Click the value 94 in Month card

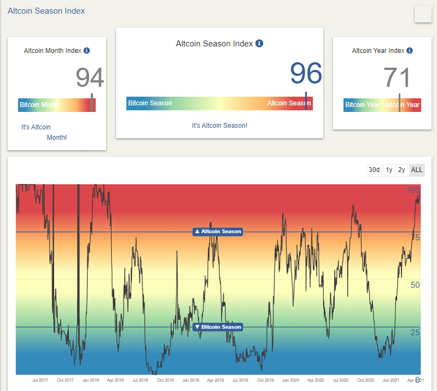pyautogui.click(x=90, y=78)
